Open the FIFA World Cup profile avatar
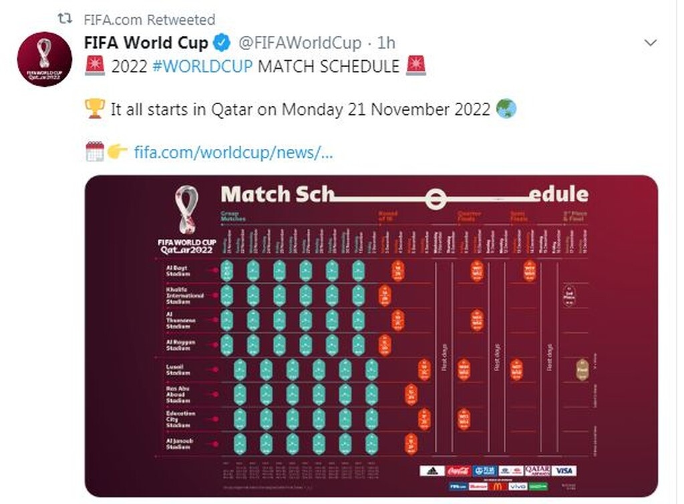 (x=44, y=59)
